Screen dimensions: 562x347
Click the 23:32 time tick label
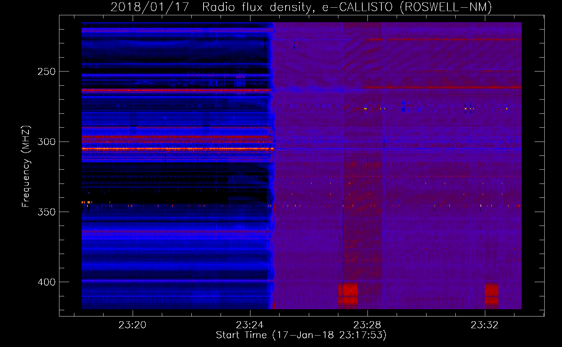(x=485, y=325)
